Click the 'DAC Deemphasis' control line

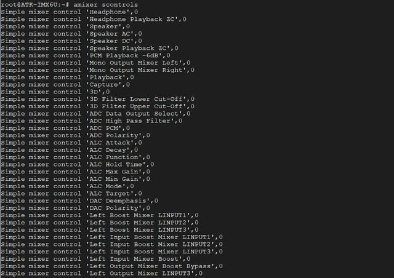coord(79,201)
